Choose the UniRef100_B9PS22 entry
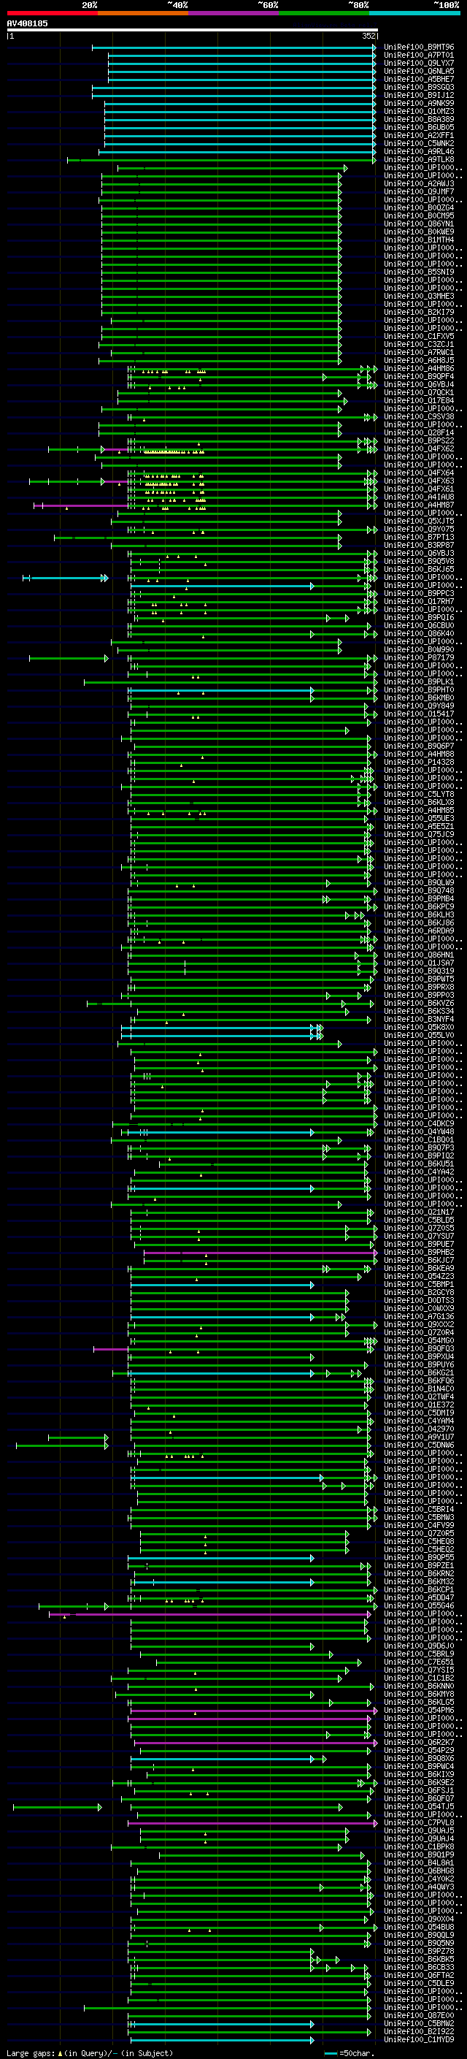The height and width of the screenshot is (2059, 467). pos(418,440)
